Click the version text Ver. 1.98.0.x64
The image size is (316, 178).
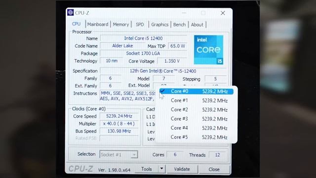pos(114,170)
